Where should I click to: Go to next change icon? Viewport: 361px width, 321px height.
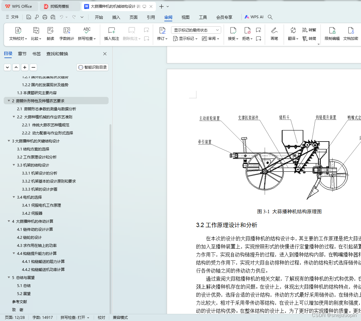259,38
